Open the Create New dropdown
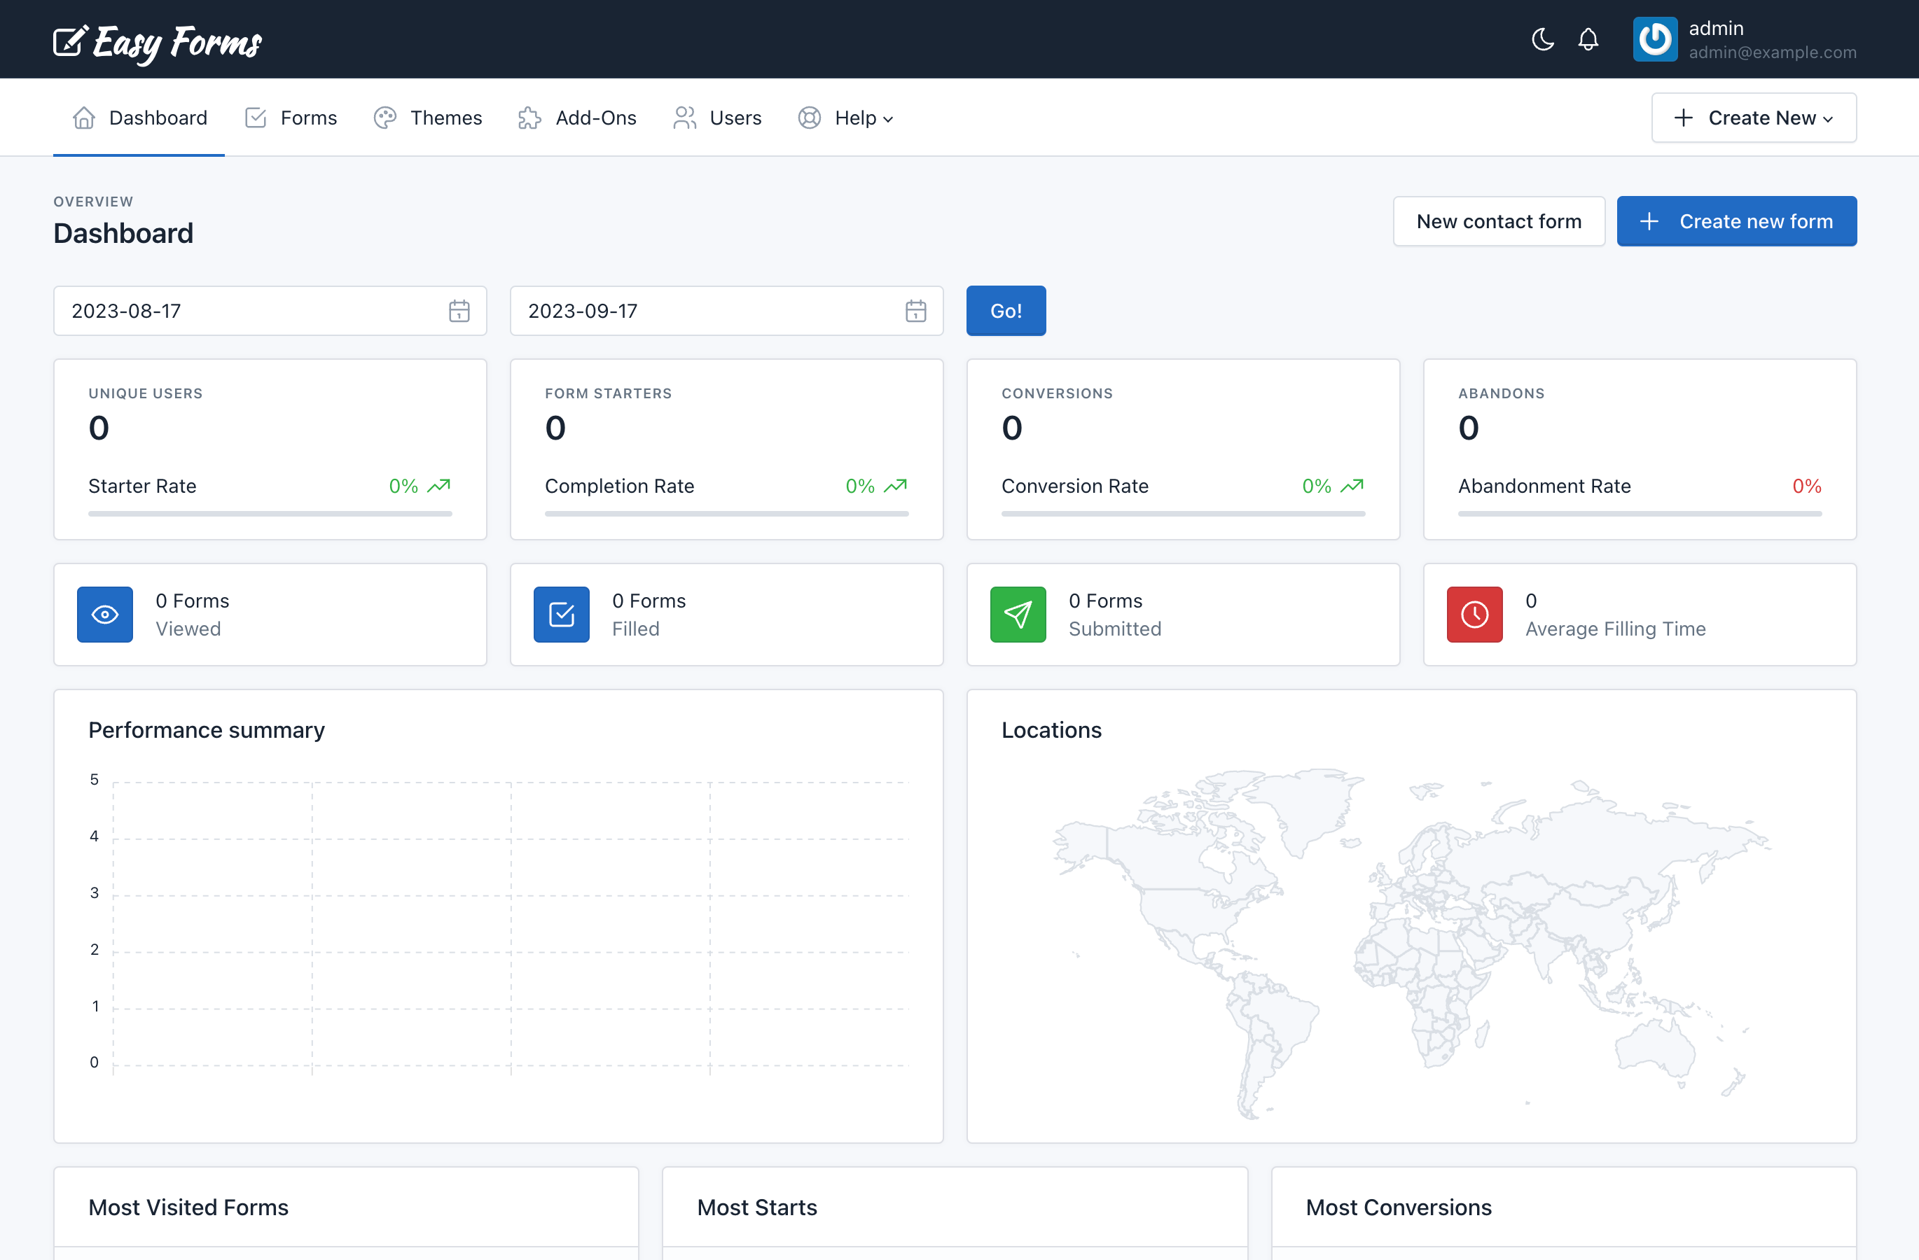The image size is (1919, 1260). point(1753,117)
